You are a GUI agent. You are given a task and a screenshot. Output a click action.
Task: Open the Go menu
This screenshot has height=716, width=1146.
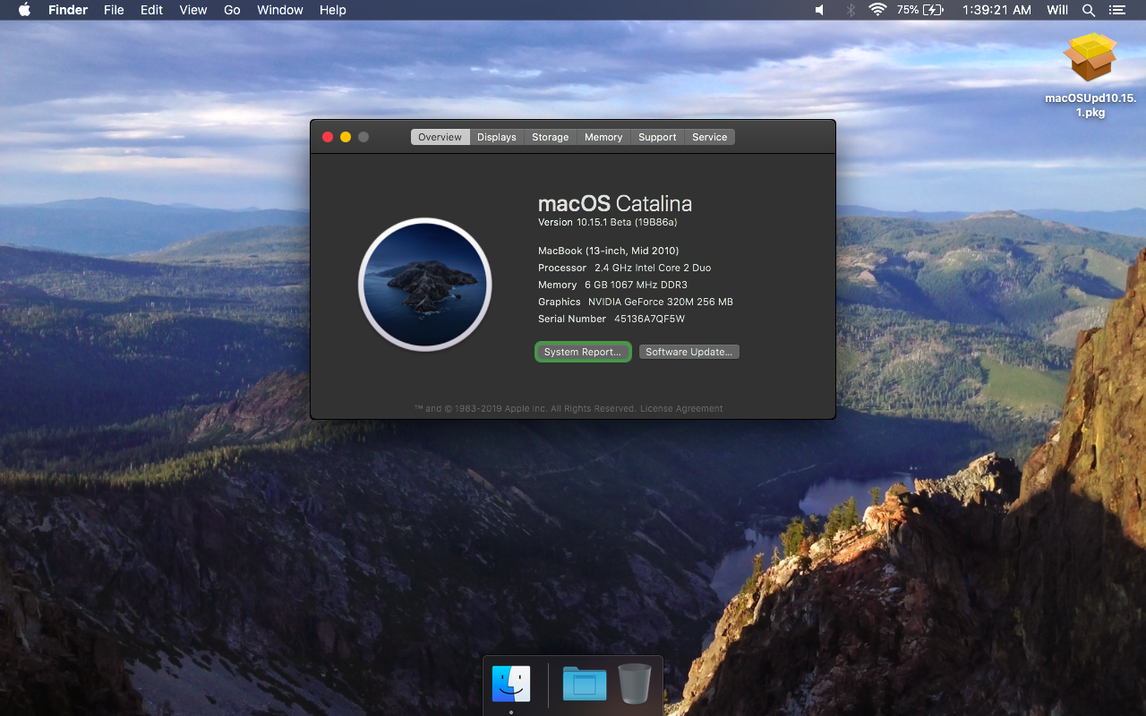pos(232,10)
